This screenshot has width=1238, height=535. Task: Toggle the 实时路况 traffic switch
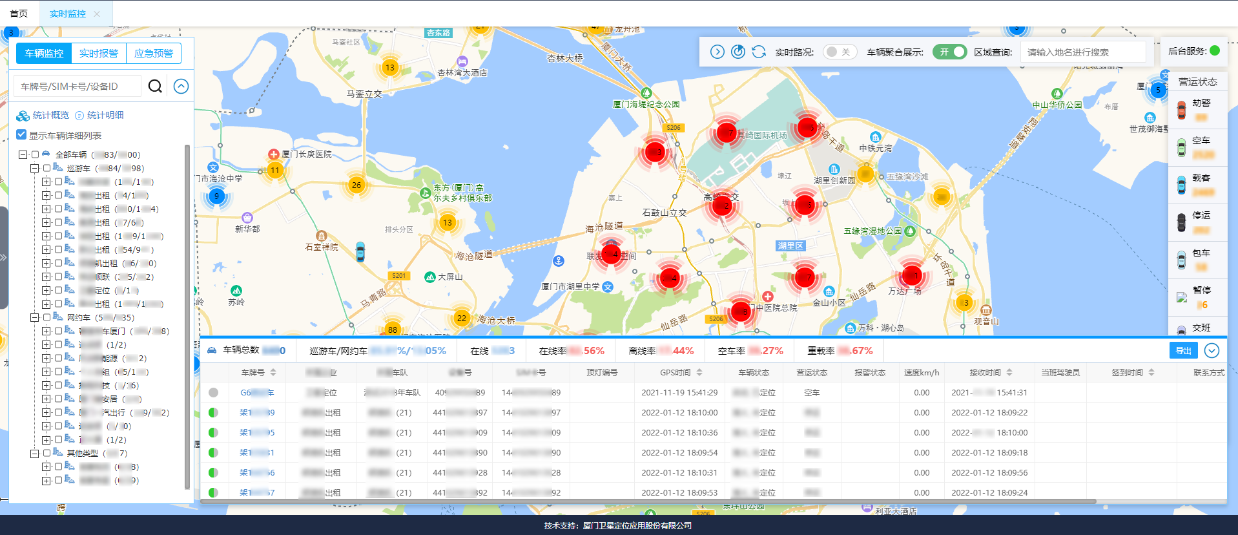point(840,52)
